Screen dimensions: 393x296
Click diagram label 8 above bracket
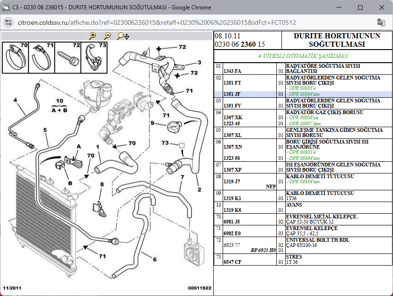tap(102, 185)
